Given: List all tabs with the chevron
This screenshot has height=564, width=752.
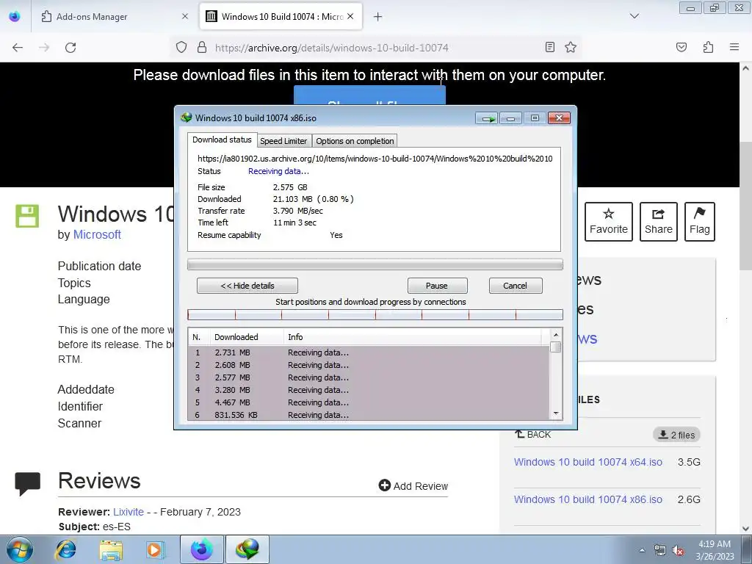Looking at the screenshot, I should (634, 16).
